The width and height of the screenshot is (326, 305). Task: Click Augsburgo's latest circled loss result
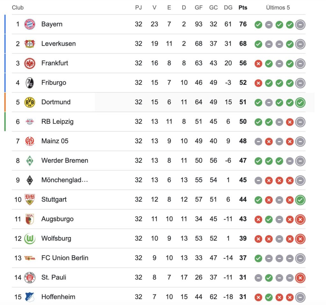[x=300, y=219]
